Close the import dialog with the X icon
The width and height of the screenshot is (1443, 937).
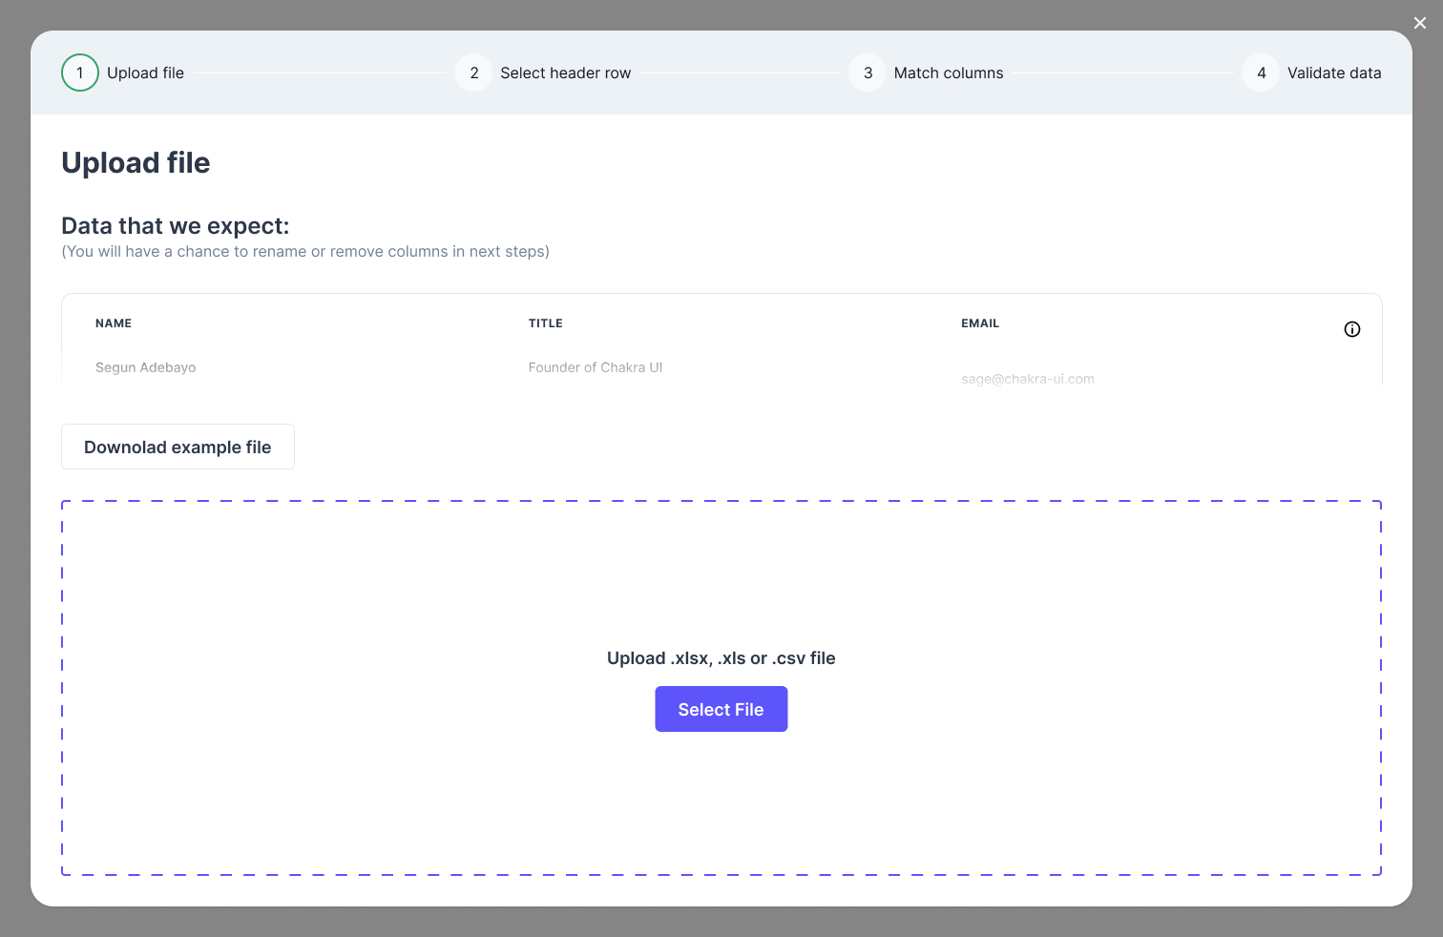[1420, 23]
